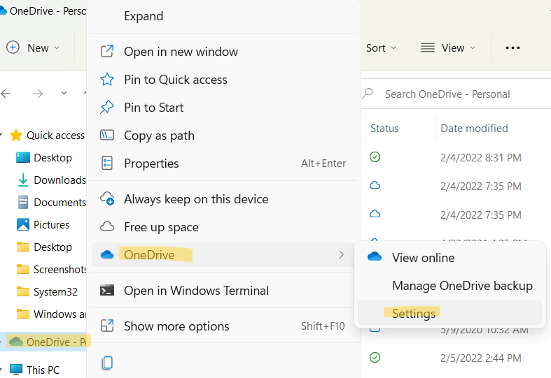Click the copy icon at context menu bottom
The height and width of the screenshot is (378, 551).
107,363
